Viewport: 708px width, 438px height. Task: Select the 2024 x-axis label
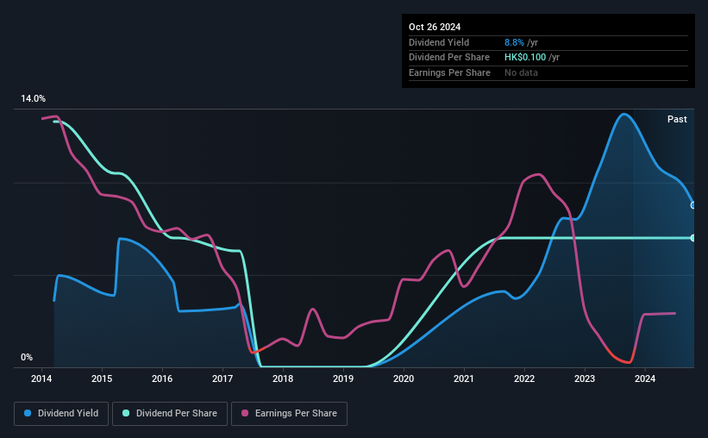(645, 379)
